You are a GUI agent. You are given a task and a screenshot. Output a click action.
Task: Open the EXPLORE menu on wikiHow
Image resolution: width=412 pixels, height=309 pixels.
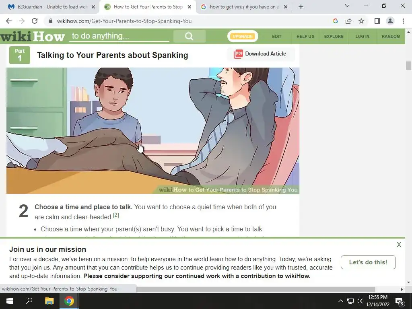click(x=334, y=37)
